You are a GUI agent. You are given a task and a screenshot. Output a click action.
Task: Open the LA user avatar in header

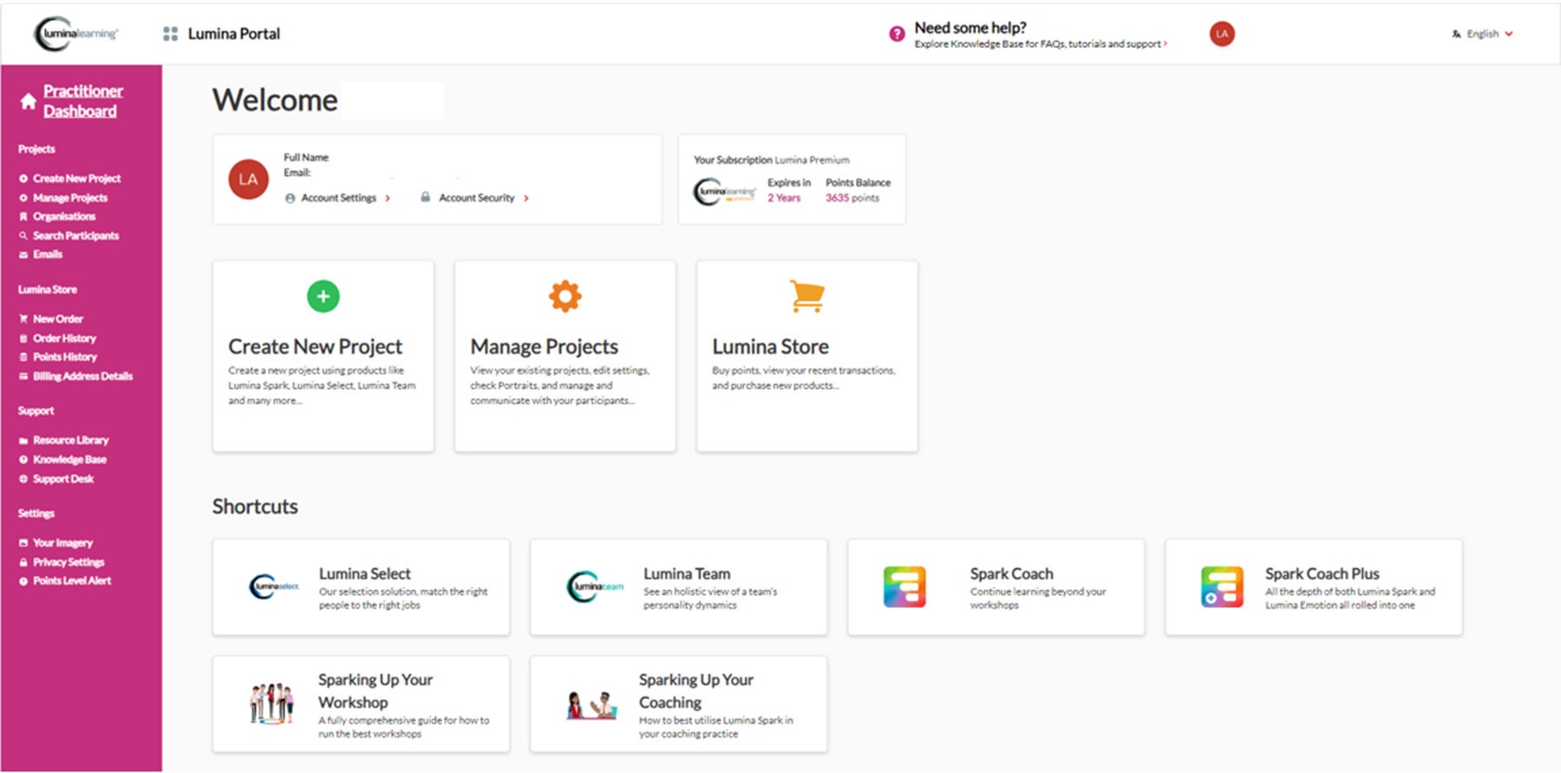tap(1222, 34)
